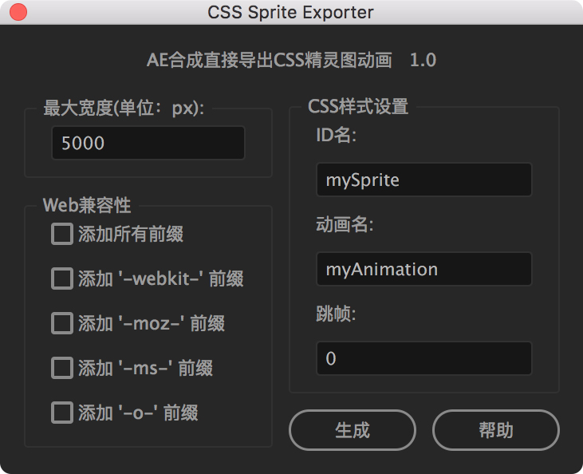Close the CSS Sprite Exporter window
The image size is (583, 474).
(x=17, y=13)
